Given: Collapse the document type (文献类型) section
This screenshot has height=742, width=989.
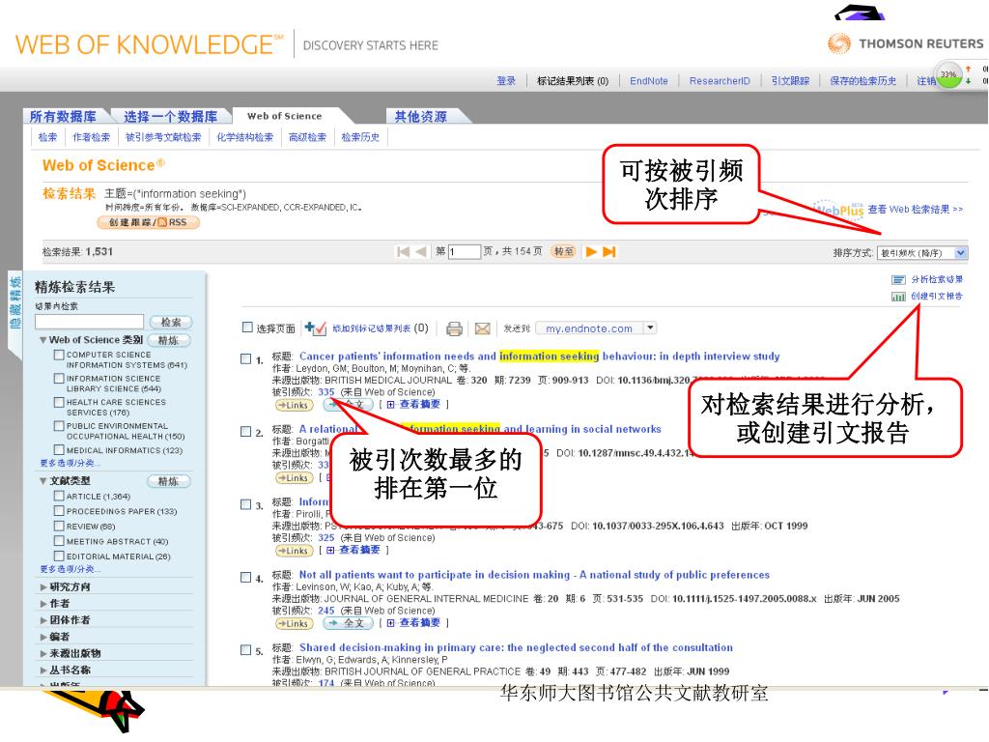Looking at the screenshot, I should pyautogui.click(x=42, y=481).
